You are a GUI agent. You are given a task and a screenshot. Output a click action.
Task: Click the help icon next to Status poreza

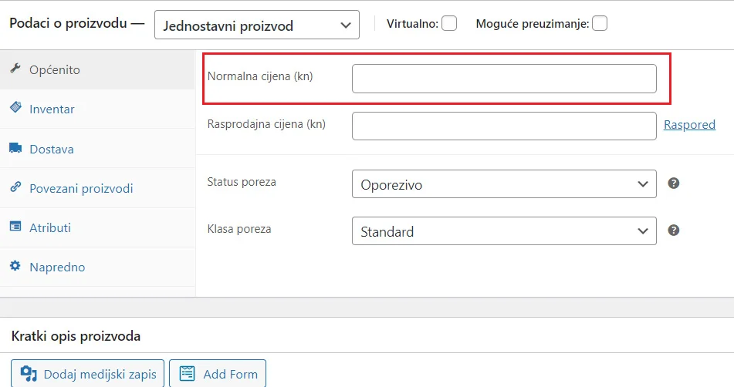[x=673, y=183]
